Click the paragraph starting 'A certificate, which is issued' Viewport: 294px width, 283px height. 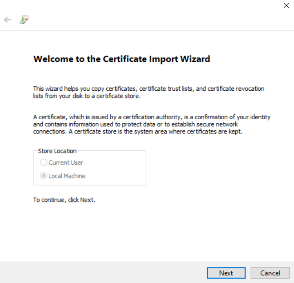[152, 124]
